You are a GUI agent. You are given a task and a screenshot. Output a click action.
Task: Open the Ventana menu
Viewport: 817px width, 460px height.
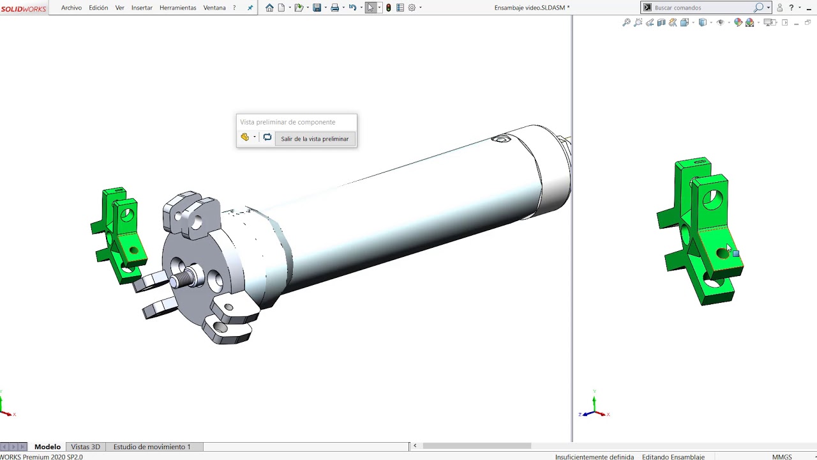click(x=214, y=8)
